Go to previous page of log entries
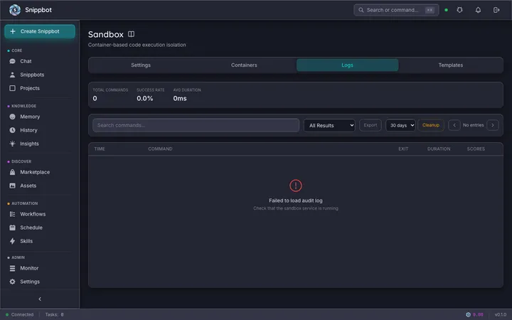512x320 pixels. pyautogui.click(x=454, y=125)
